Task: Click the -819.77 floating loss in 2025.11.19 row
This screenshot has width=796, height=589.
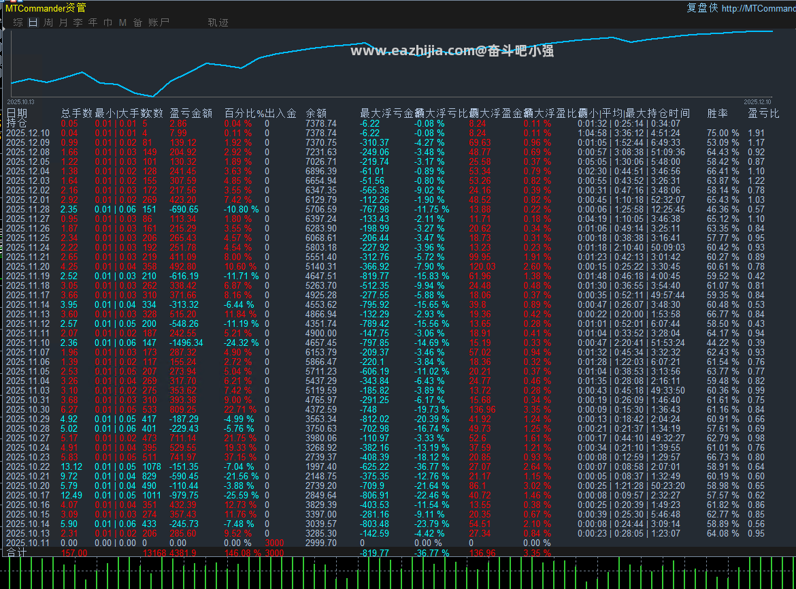Action: (x=375, y=276)
